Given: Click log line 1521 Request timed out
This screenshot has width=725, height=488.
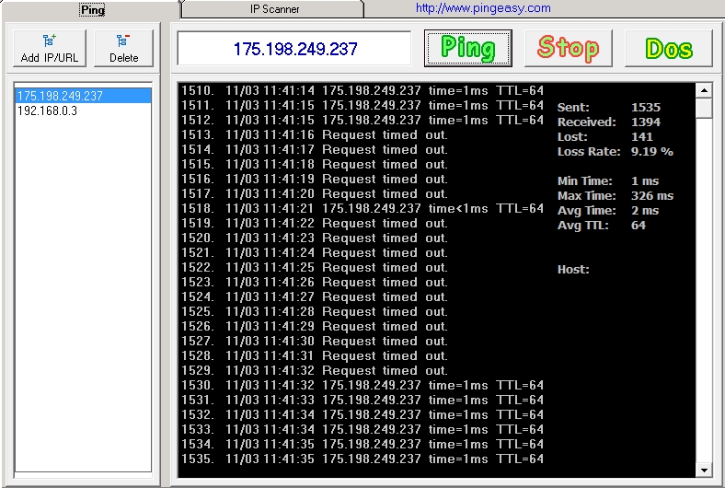Looking at the screenshot, I should [315, 252].
